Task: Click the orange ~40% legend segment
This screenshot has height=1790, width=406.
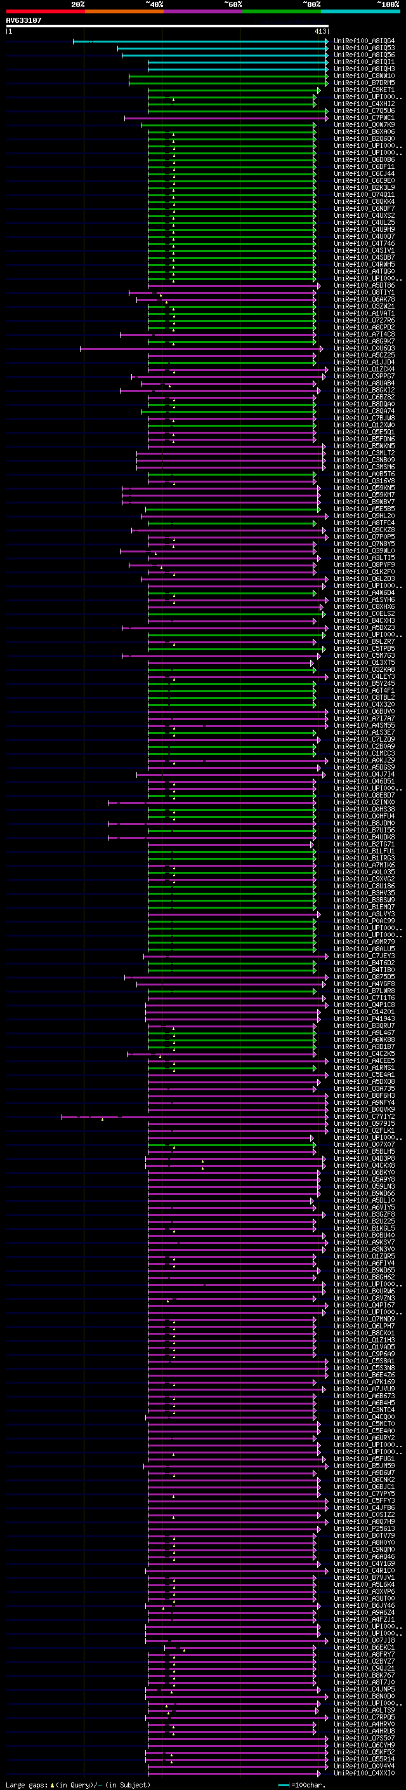Action: click(x=124, y=11)
